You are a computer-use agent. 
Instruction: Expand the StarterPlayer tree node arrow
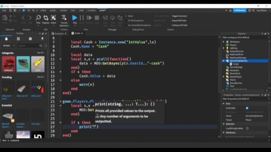[x=224, y=77]
